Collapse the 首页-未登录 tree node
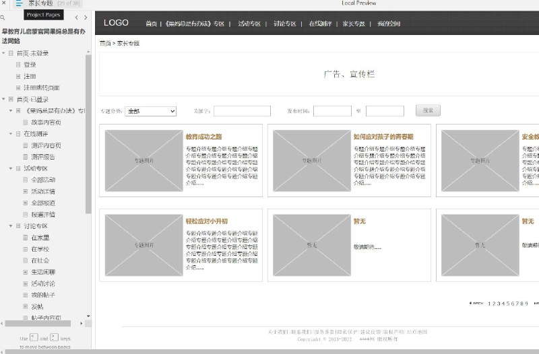 pos(3,53)
